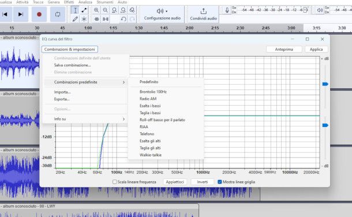
Task: Click the greyed Redo arrow icon
Action: coord(132,19)
